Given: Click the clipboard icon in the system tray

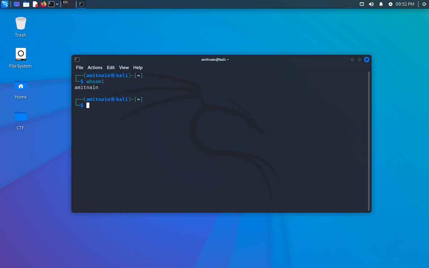Looking at the screenshot, I should (x=362, y=4).
